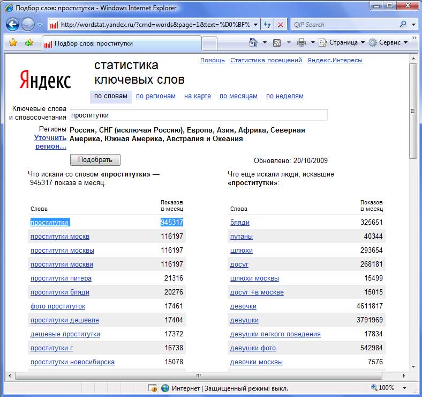Open Яндекс.Интересы link
Screen dimensions: 422x397
pyautogui.click(x=335, y=60)
